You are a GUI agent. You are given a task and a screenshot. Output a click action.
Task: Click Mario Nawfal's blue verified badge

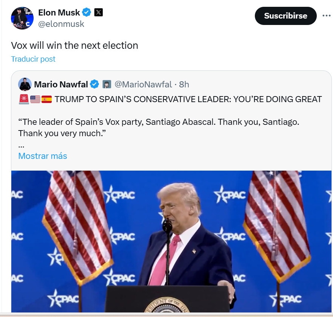pos(94,84)
